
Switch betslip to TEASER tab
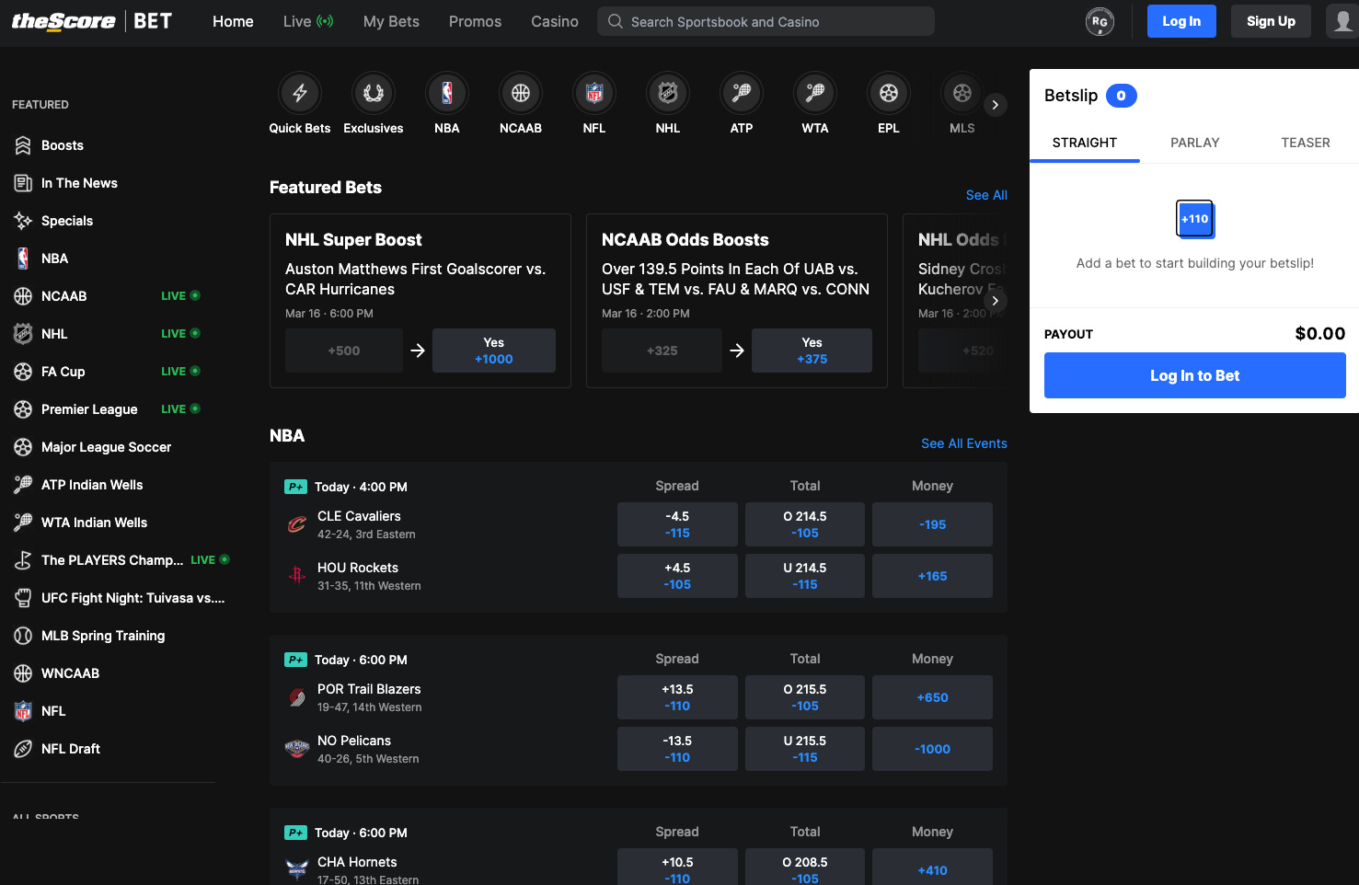pos(1306,143)
